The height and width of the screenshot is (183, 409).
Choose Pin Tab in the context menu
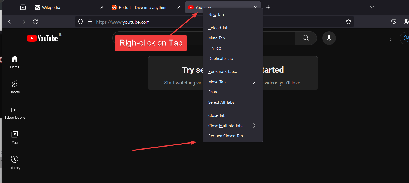click(215, 48)
